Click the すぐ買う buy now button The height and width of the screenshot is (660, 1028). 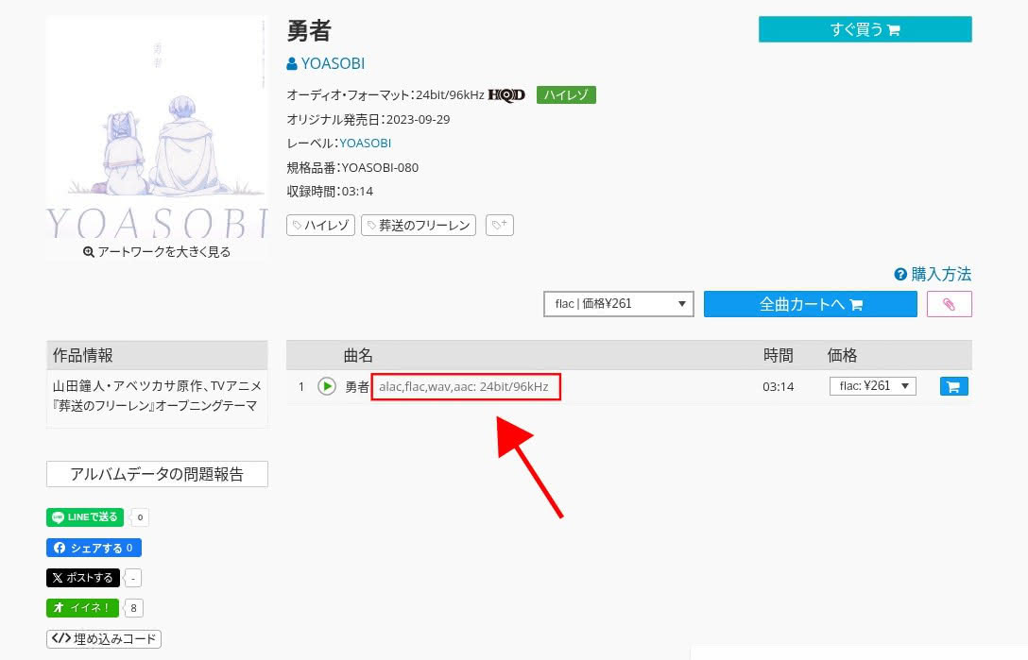tap(865, 29)
